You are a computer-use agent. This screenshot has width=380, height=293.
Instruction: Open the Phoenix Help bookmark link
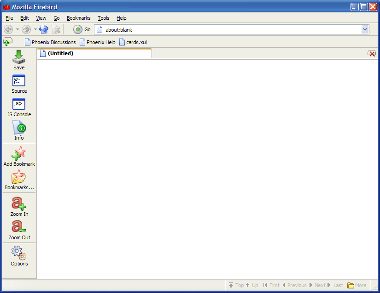[98, 42]
